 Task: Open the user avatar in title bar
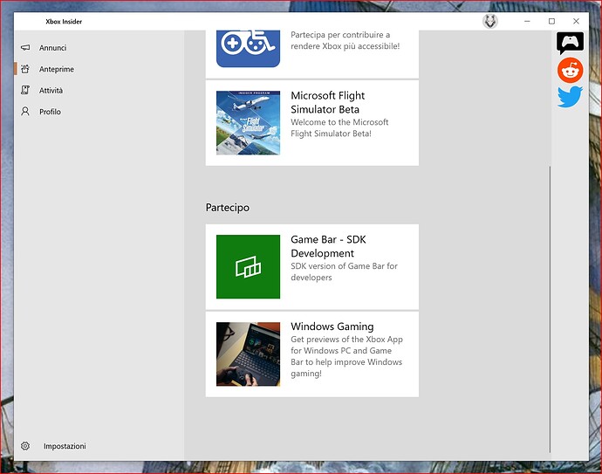[x=490, y=21]
